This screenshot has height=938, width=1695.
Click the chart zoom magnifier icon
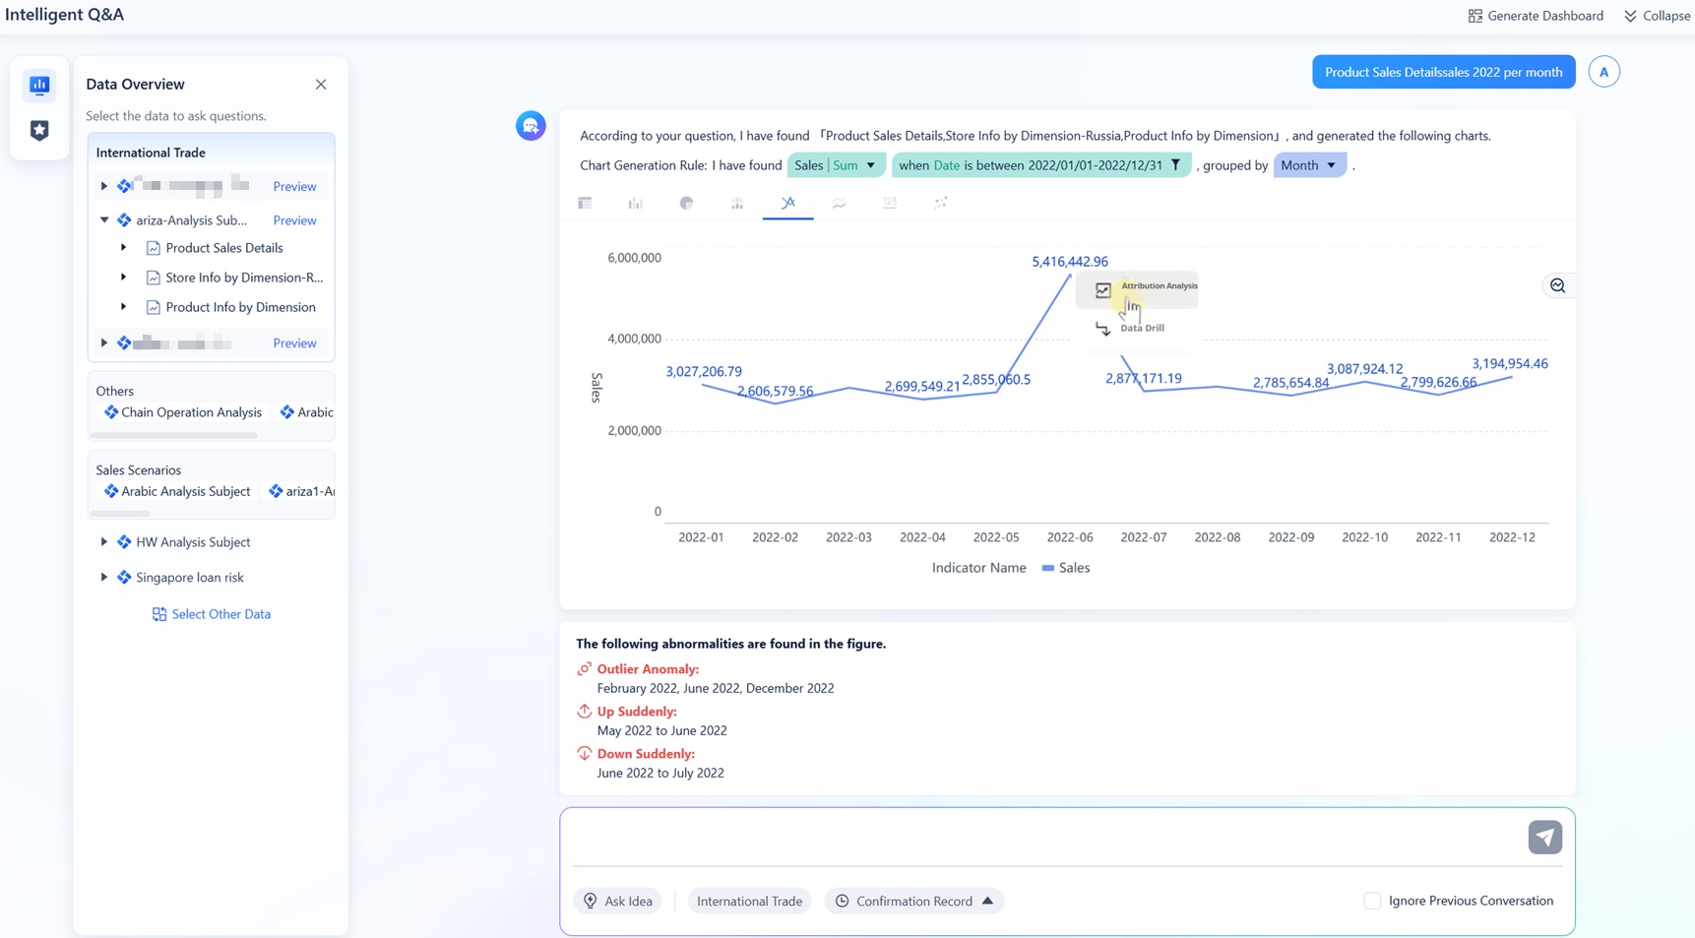click(1557, 285)
